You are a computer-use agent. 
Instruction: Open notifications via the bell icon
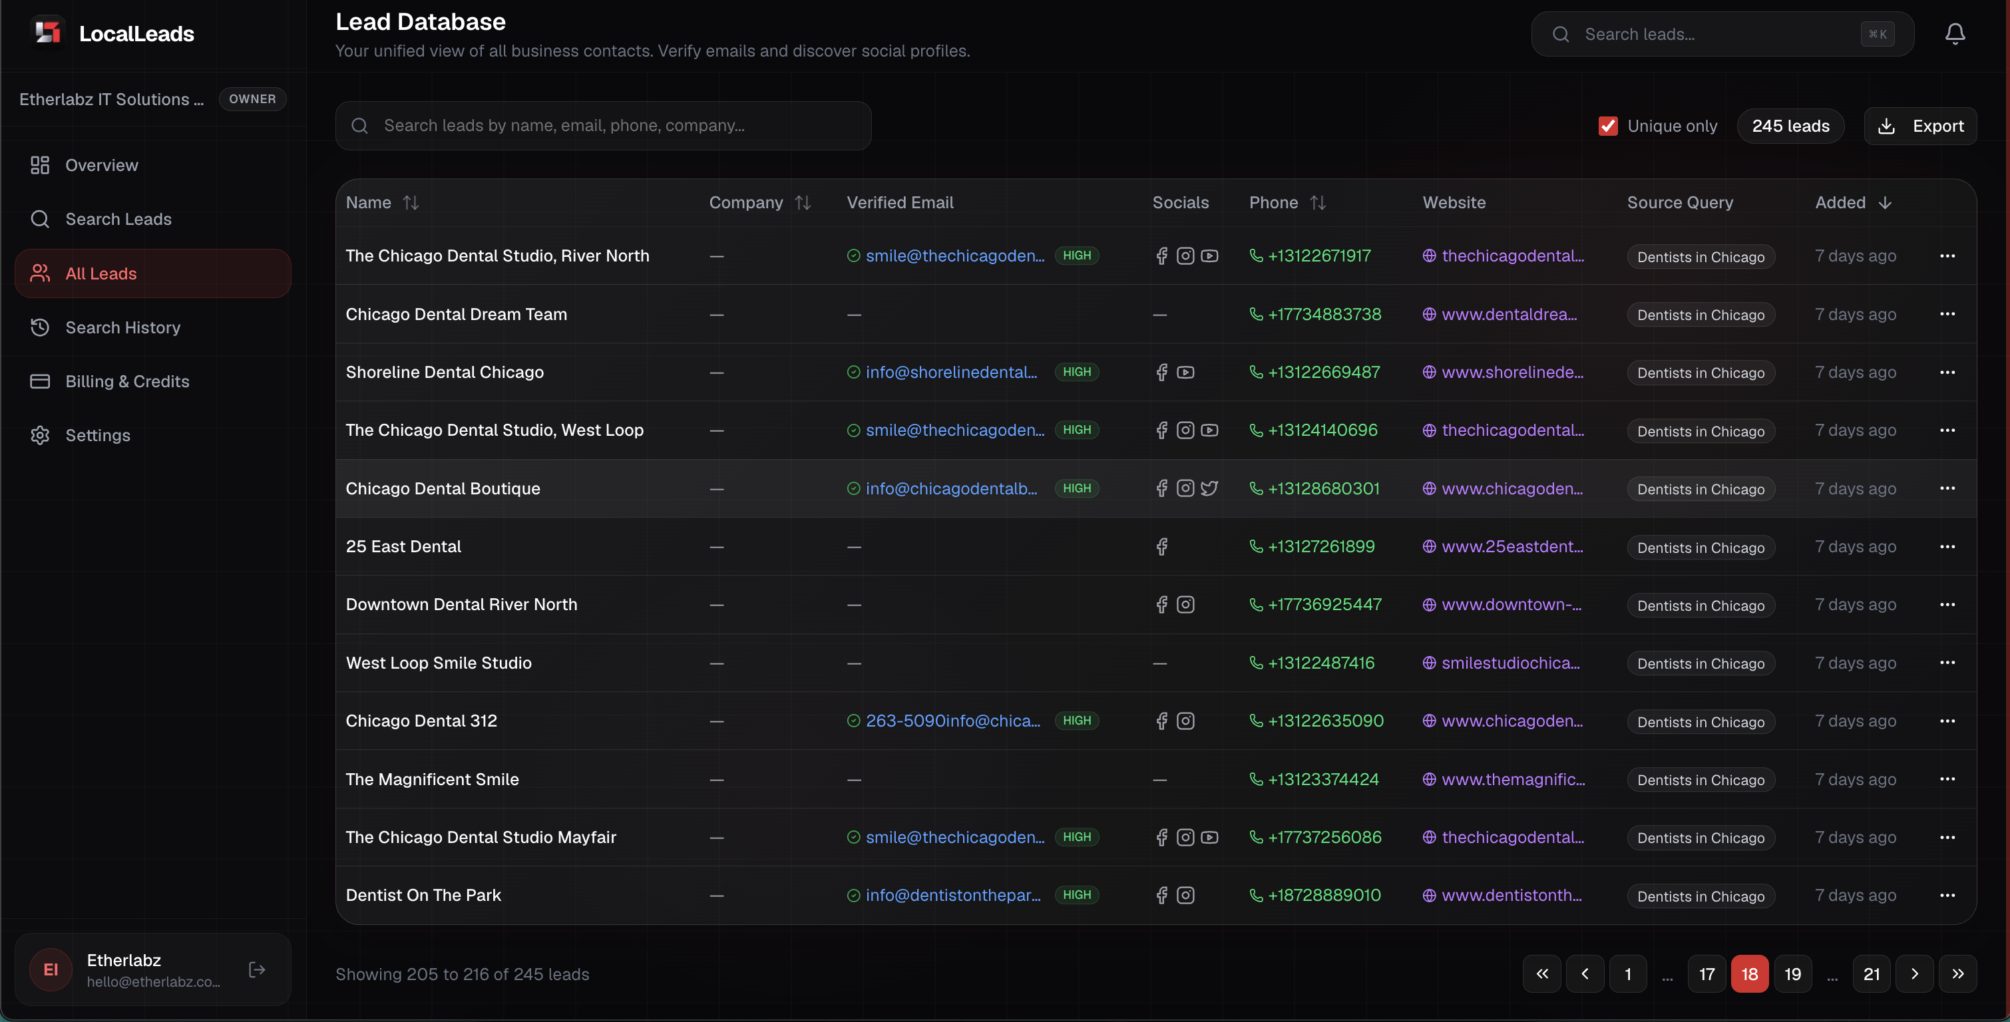coord(1955,33)
